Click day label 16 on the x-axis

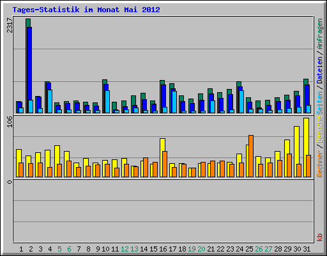coord(163,249)
